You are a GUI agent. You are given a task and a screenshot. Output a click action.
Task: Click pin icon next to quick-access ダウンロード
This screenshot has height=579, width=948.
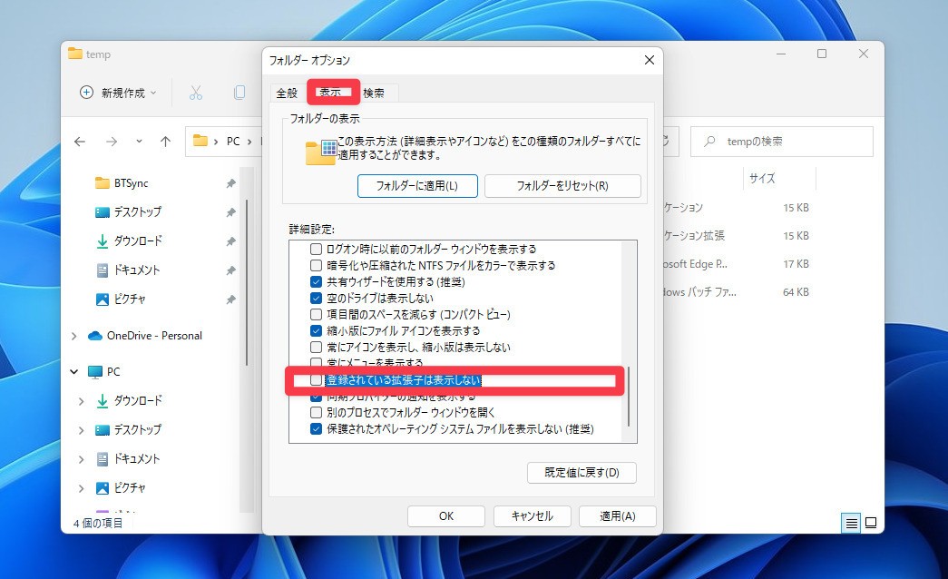230,241
